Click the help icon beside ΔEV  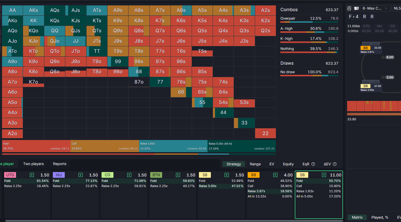[335, 164]
